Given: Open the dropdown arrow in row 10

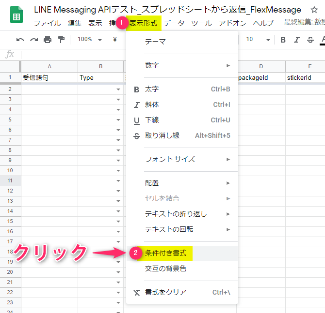Looking at the screenshot, I should [x=118, y=171].
